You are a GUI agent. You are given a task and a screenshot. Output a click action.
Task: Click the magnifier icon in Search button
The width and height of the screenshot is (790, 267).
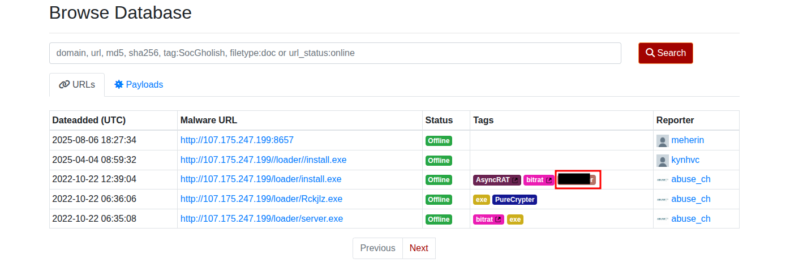tap(650, 53)
